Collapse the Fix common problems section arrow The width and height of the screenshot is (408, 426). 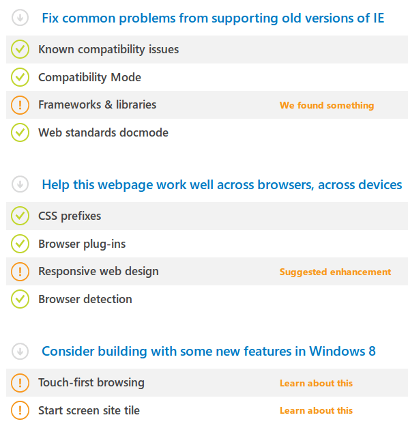coord(20,18)
